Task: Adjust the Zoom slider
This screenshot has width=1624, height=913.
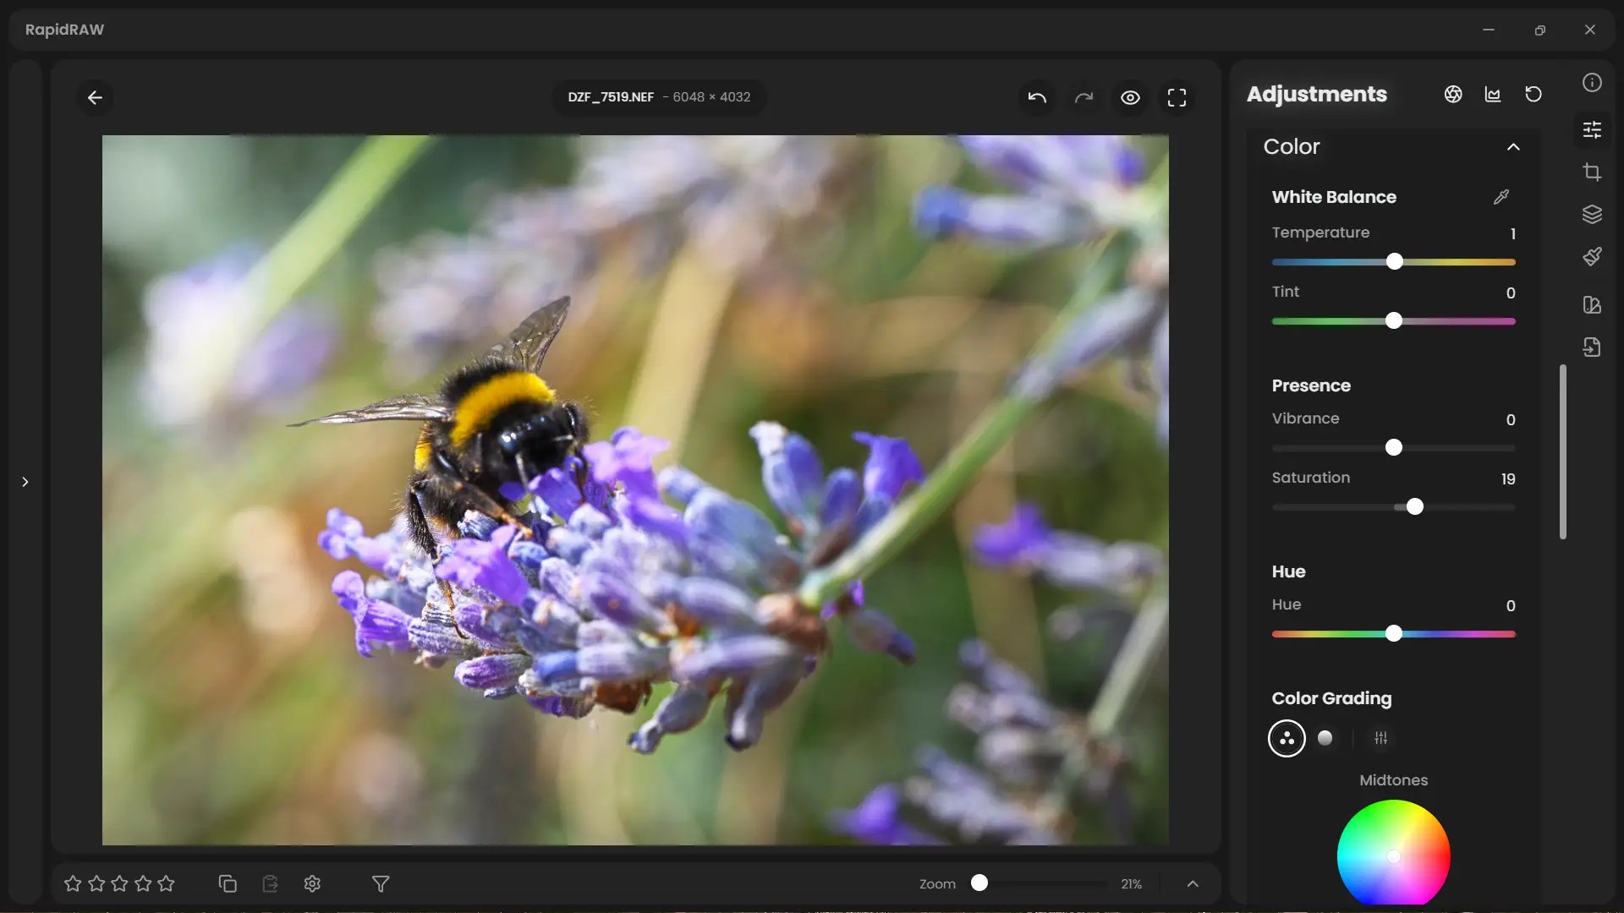Action: [x=1040, y=883]
